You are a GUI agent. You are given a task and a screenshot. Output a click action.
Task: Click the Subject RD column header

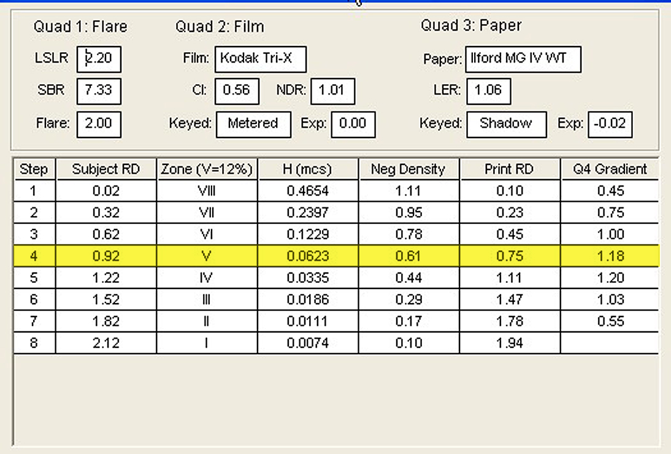tap(106, 169)
